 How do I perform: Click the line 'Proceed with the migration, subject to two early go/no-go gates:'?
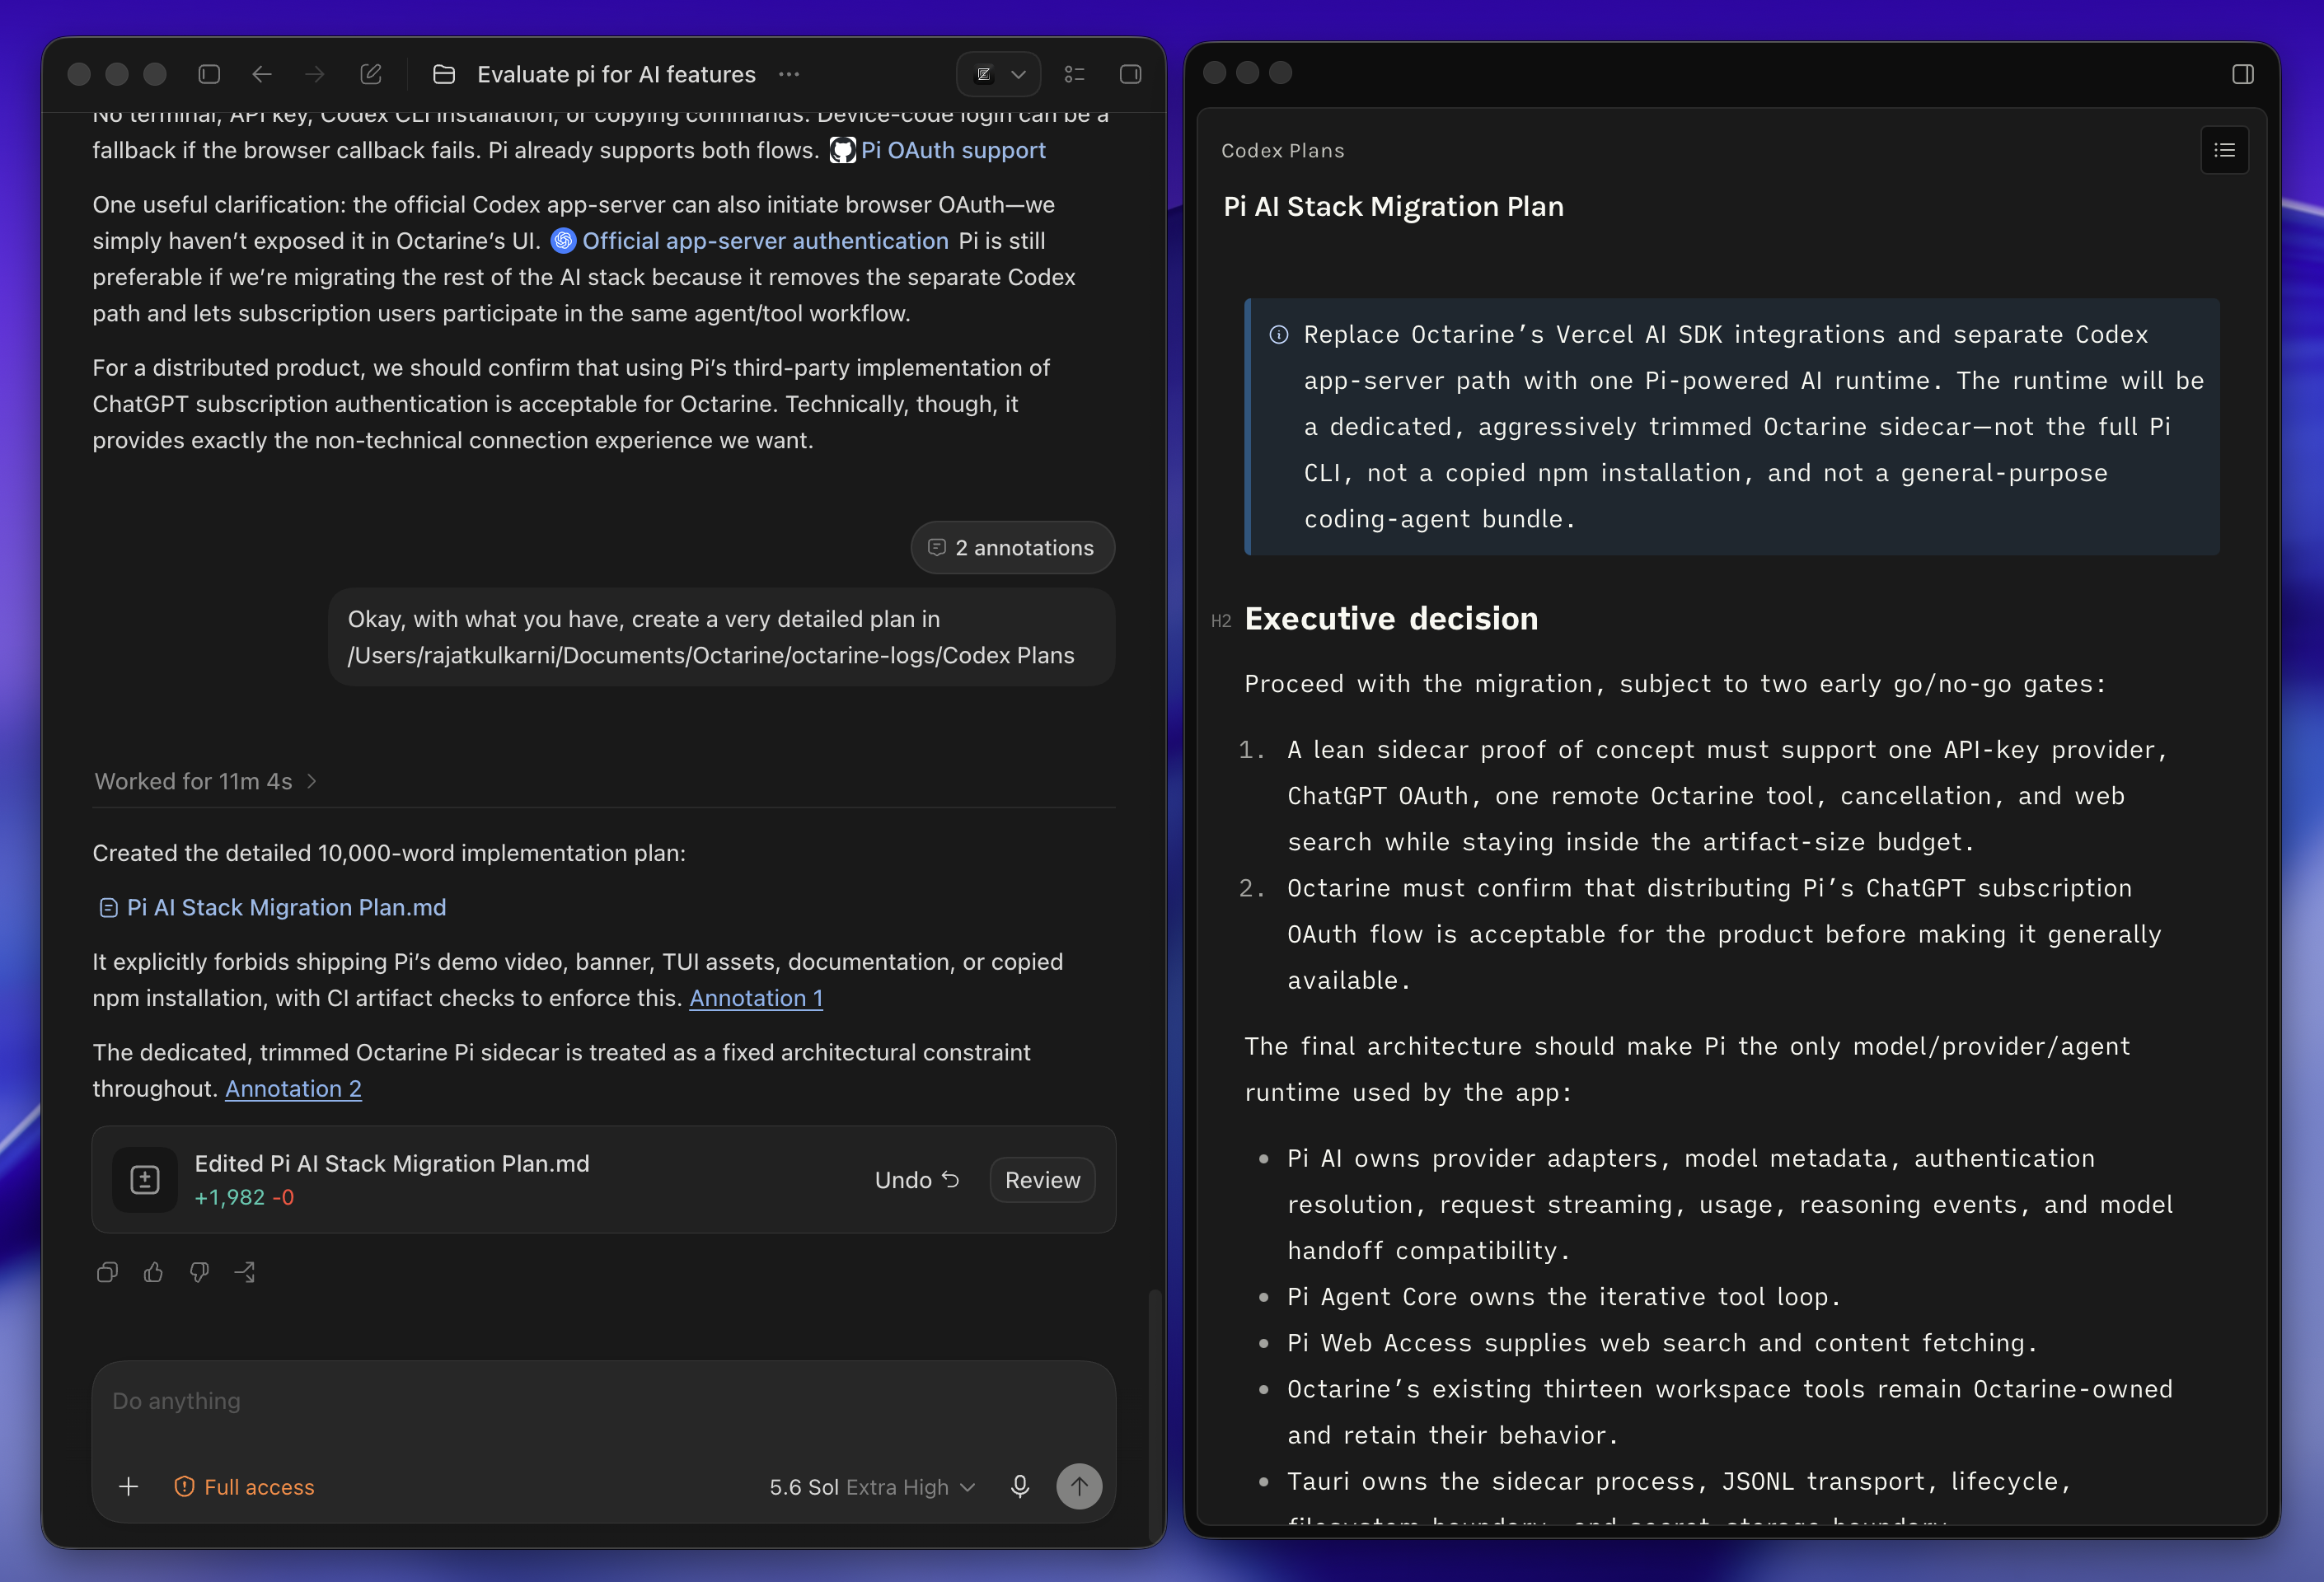[1675, 683]
